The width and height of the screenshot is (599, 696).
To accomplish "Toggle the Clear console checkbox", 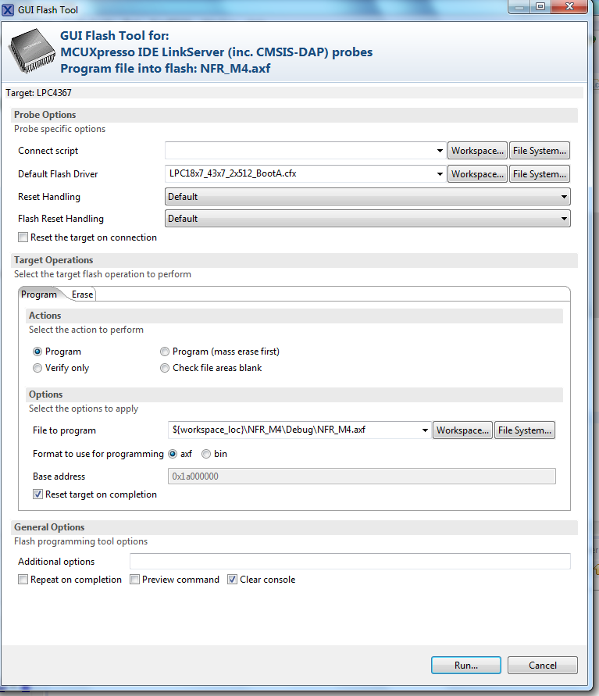I will click(x=232, y=580).
